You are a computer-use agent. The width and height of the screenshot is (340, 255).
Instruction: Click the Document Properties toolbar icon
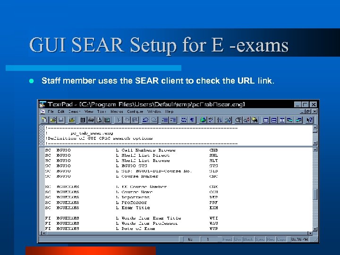pyautogui.click(x=83, y=120)
